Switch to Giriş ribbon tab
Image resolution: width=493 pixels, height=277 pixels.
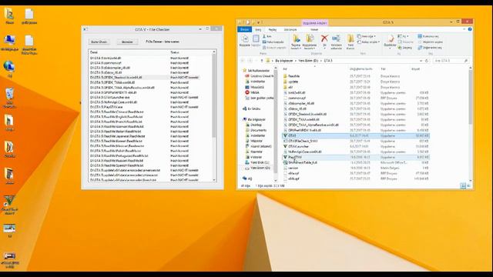258,29
